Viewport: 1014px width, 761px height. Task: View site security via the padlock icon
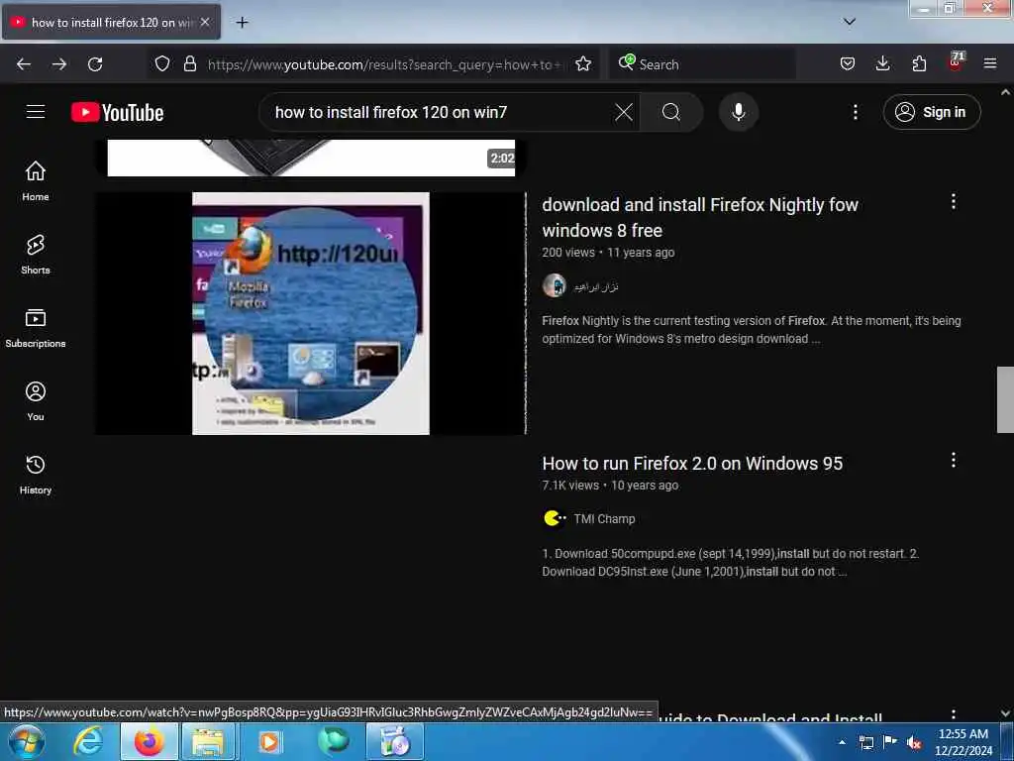[189, 63]
